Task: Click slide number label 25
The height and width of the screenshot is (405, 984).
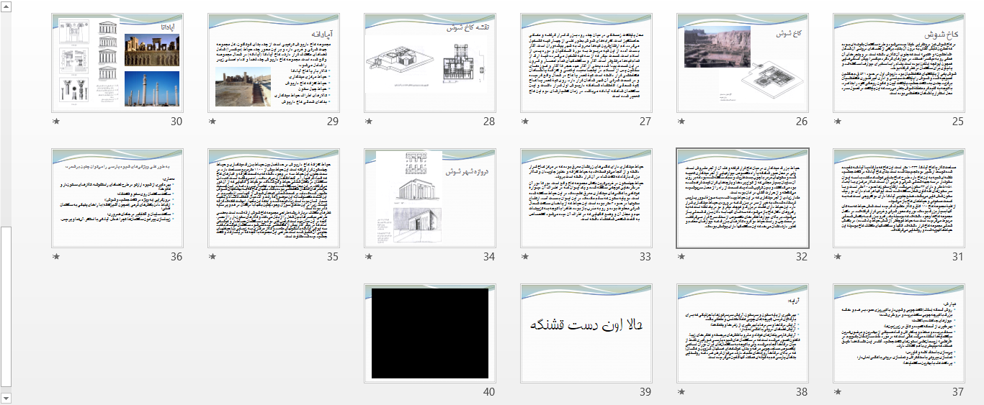Action: (957, 122)
